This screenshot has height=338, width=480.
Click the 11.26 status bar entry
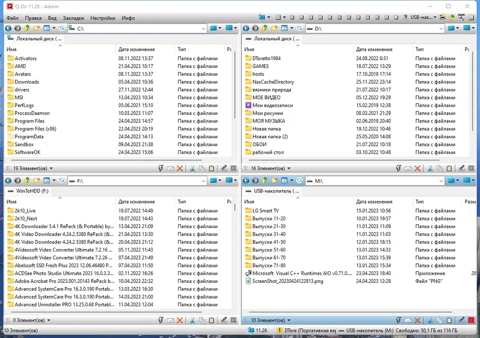click(258, 330)
